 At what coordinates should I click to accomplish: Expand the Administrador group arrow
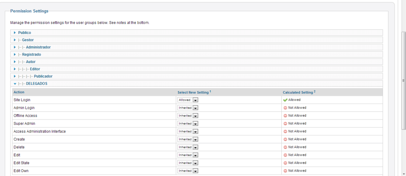click(x=15, y=47)
